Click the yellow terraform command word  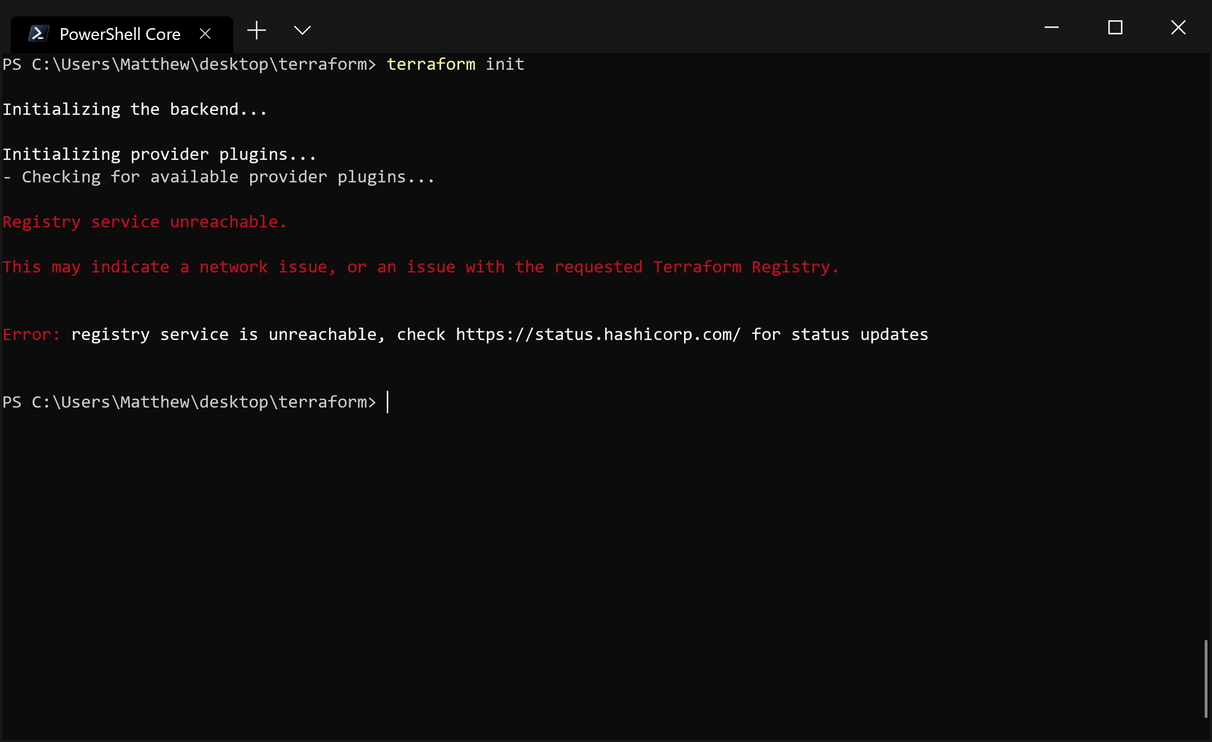431,64
